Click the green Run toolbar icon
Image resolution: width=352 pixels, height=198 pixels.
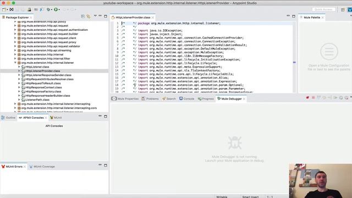pos(56,9)
